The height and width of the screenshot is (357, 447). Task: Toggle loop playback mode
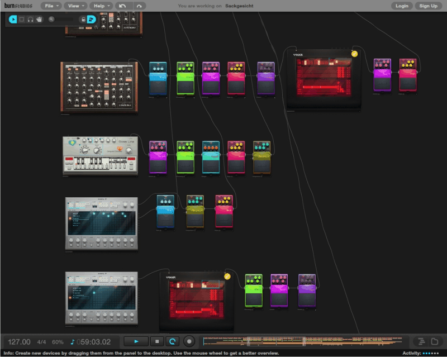click(173, 341)
